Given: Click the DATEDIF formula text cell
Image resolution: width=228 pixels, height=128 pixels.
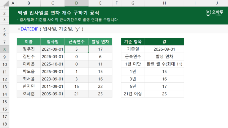Looking at the screenshot, I should [50, 29].
